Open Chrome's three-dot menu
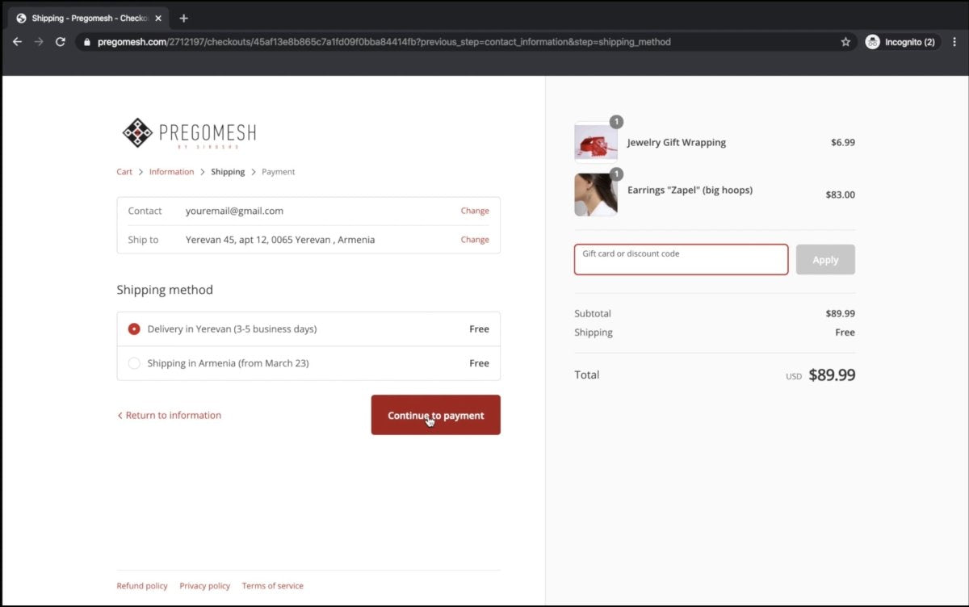 pyautogui.click(x=955, y=41)
